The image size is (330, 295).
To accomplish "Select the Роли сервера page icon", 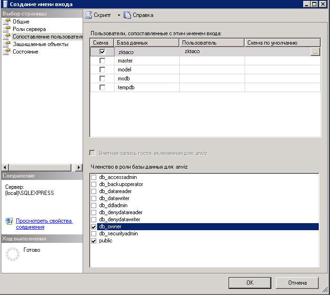I will tap(7, 29).
